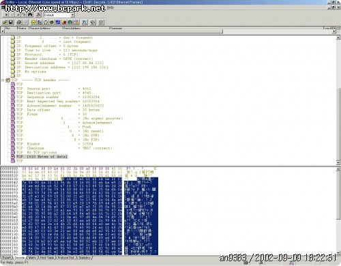Click the Status column header
This screenshot has height=266, width=341.
point(23,28)
